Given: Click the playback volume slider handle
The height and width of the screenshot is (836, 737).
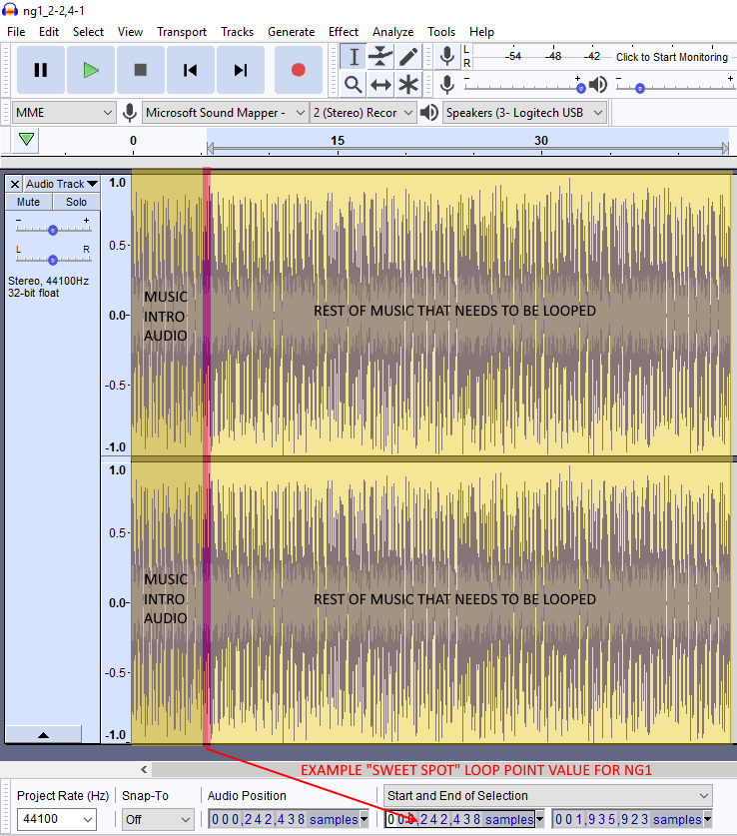Looking at the screenshot, I should (x=640, y=88).
